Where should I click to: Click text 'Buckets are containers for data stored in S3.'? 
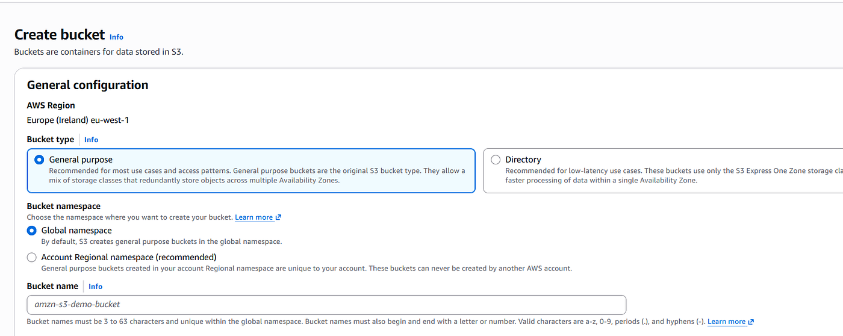99,52
